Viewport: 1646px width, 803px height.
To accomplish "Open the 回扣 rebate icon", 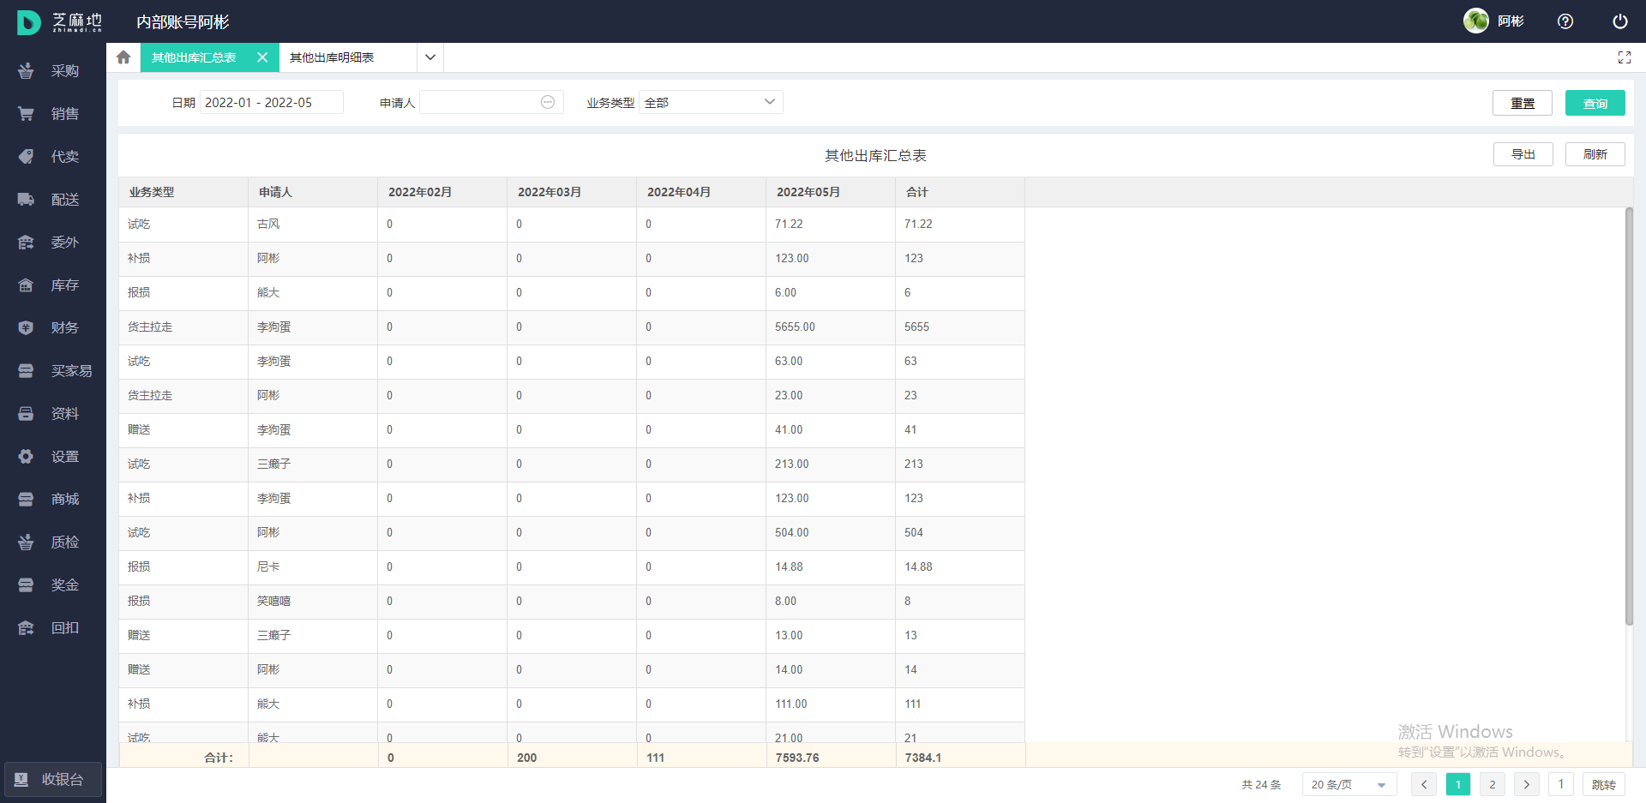I will 26,628.
